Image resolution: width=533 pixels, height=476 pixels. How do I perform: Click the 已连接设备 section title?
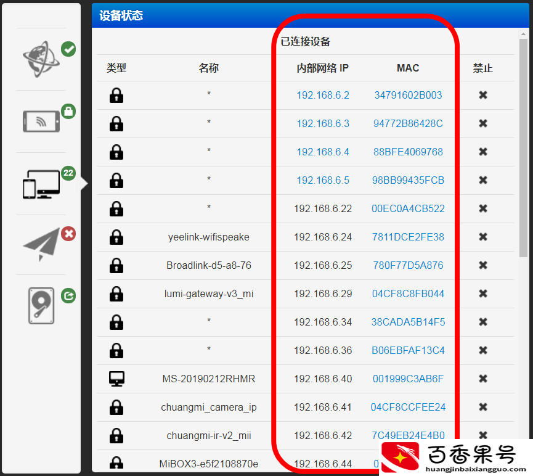tap(305, 41)
